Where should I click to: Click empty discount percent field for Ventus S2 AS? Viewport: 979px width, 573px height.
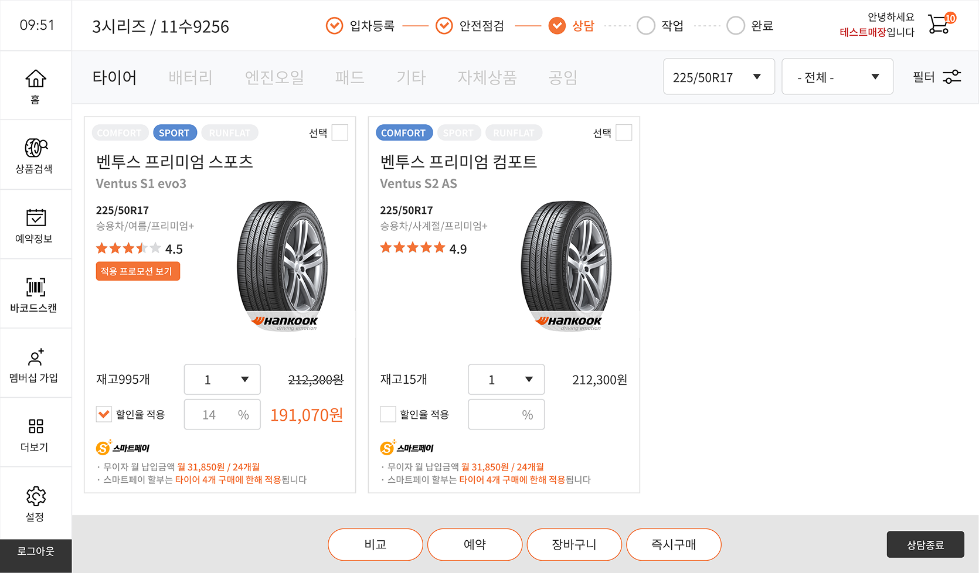pyautogui.click(x=506, y=415)
